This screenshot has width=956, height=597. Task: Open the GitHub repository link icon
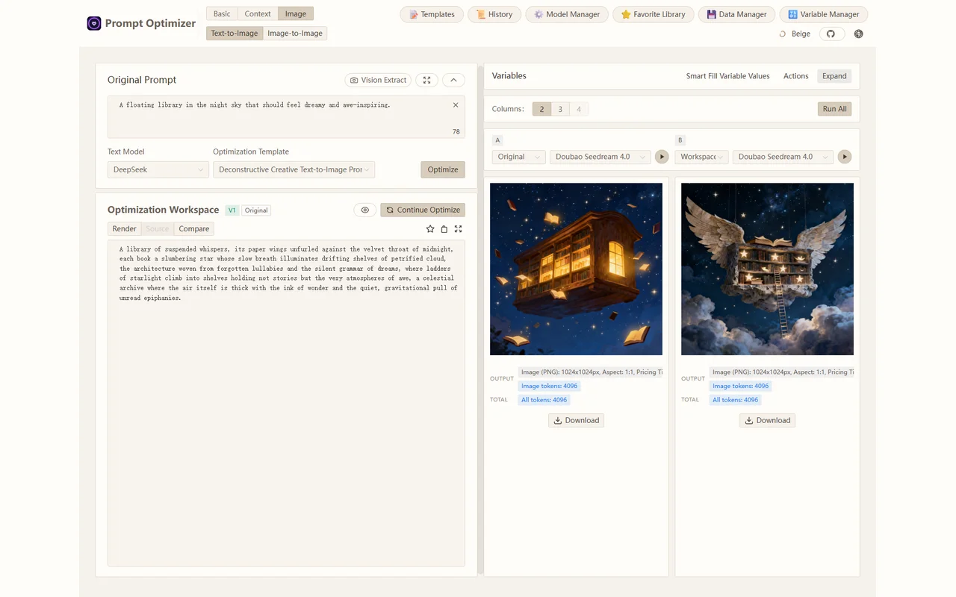(831, 34)
